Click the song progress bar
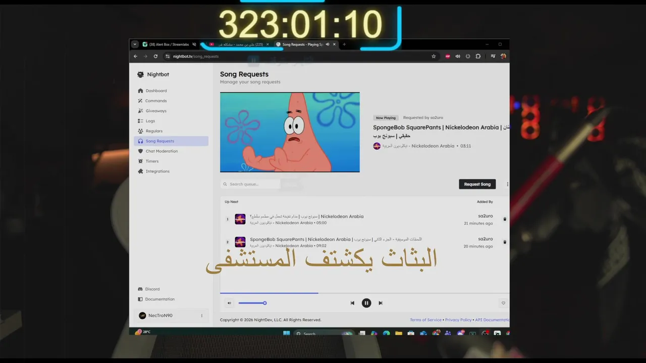This screenshot has height=363, width=646. click(x=364, y=293)
